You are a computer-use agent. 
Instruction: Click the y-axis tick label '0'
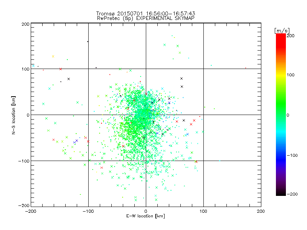[x=28, y=115]
